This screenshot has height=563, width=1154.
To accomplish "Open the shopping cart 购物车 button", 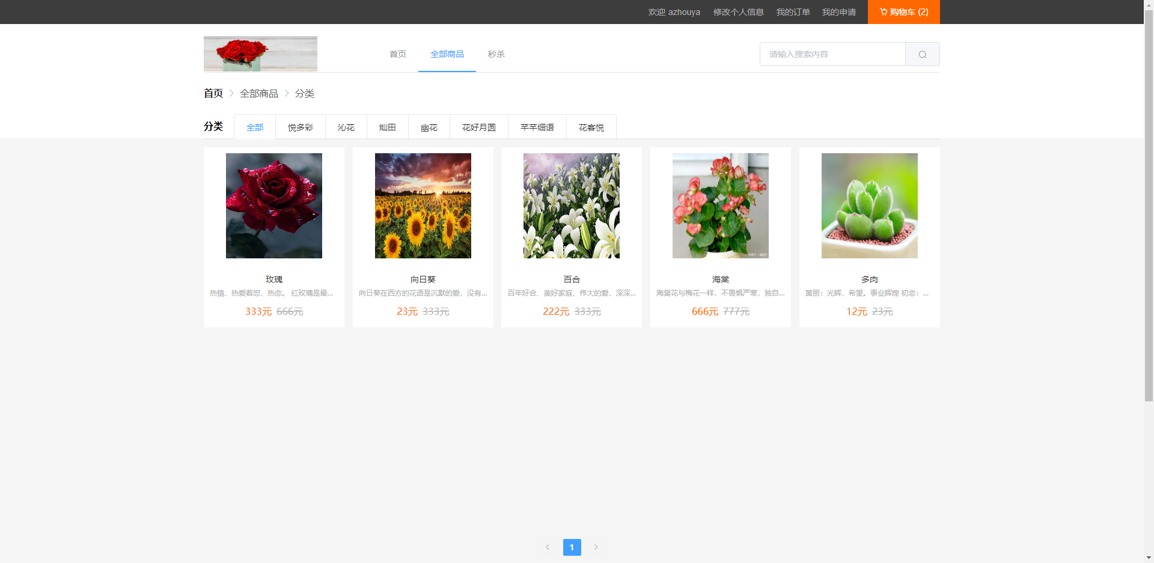I will (903, 12).
